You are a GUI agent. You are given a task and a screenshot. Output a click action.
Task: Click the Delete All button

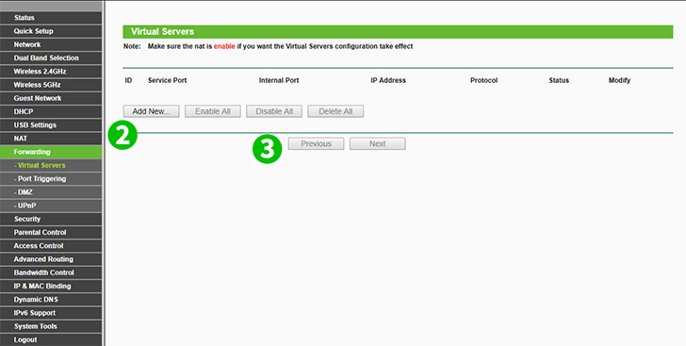[335, 111]
